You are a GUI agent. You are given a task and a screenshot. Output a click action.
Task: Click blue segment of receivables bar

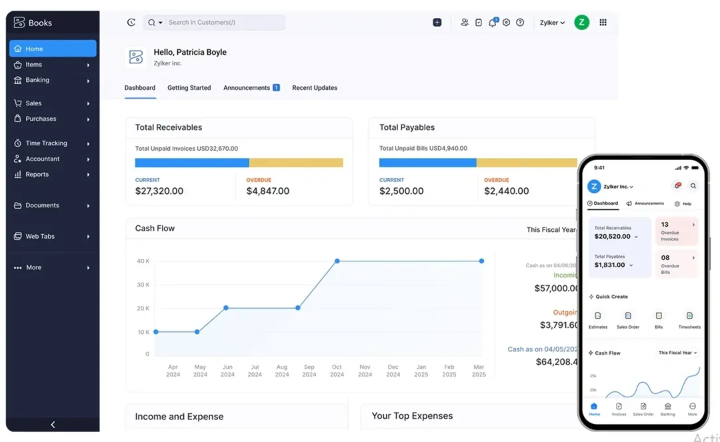pos(192,163)
